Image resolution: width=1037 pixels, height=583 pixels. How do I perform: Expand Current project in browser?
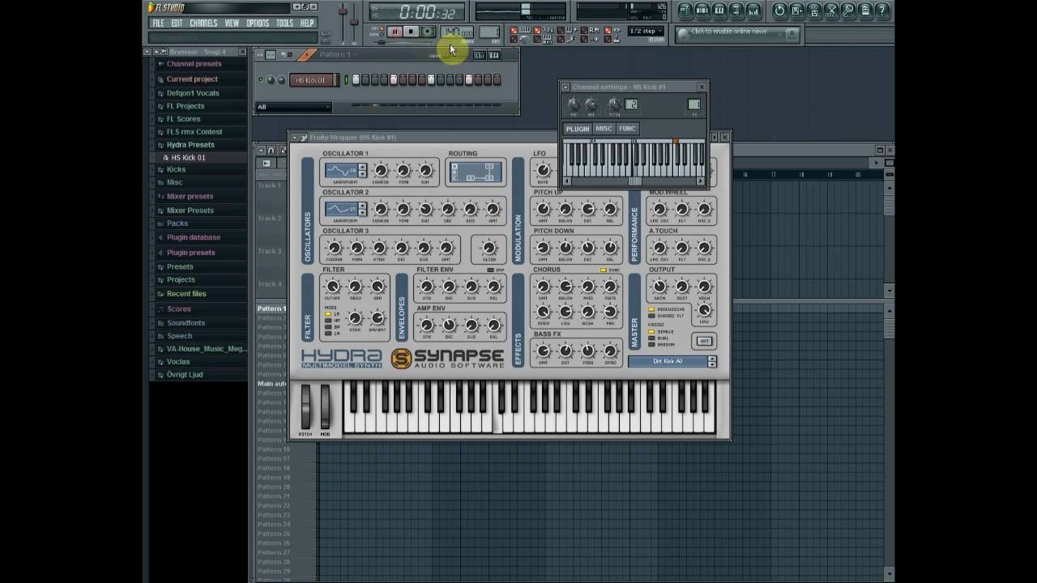[192, 79]
